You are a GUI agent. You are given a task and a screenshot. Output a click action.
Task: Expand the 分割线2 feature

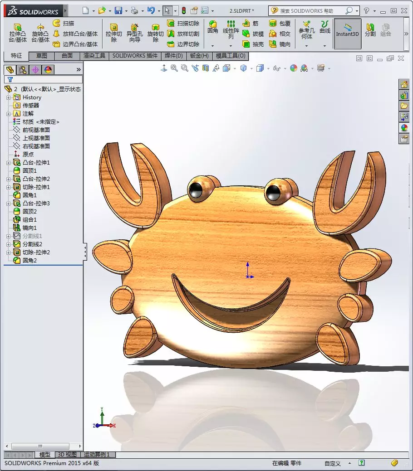click(9, 244)
